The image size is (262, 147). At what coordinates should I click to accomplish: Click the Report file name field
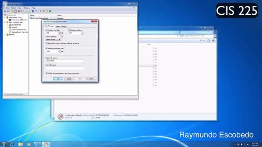click(x=65, y=61)
